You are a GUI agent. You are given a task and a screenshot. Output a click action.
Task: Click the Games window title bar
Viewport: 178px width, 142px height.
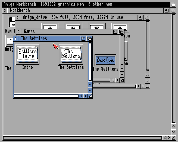66,32
